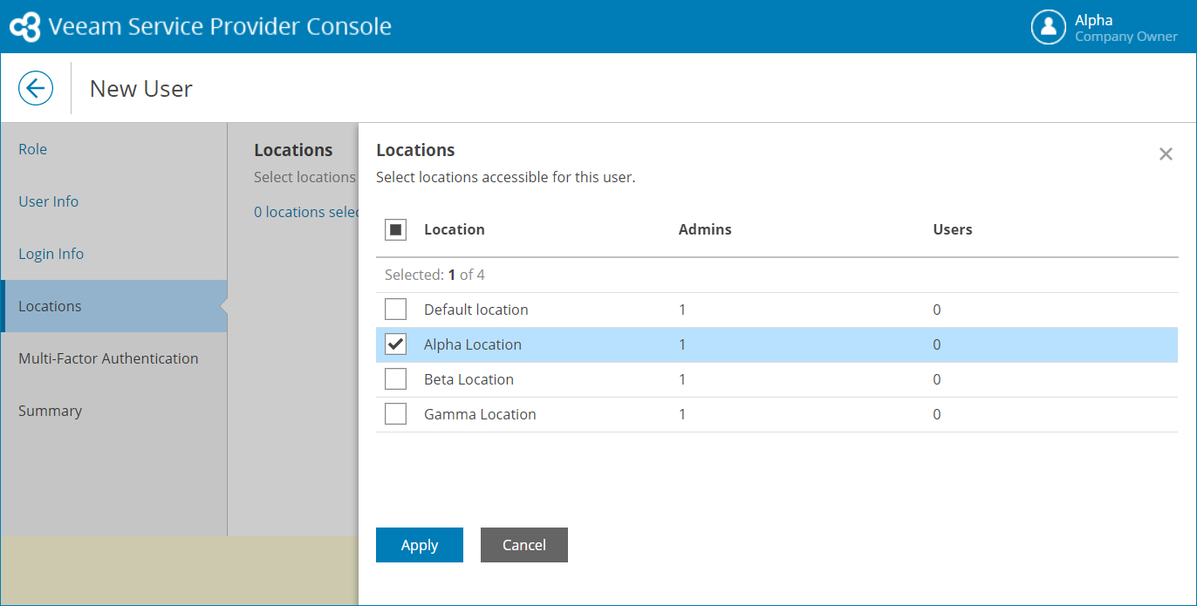Image resolution: width=1197 pixels, height=606 pixels.
Task: Sort by the Admins column header
Action: click(x=705, y=230)
